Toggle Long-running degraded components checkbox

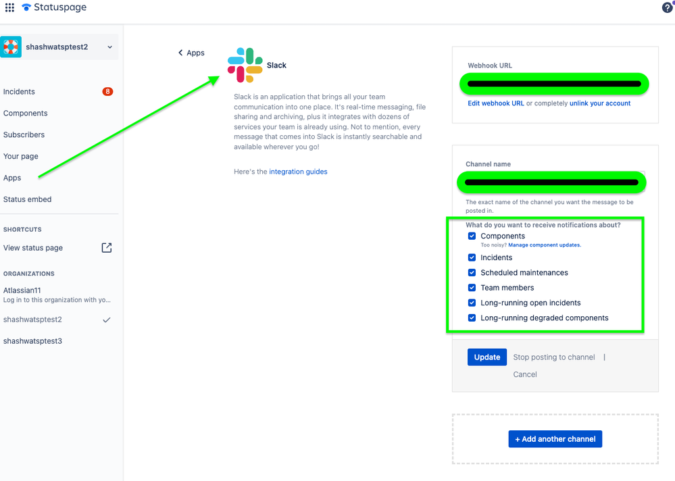pos(472,318)
